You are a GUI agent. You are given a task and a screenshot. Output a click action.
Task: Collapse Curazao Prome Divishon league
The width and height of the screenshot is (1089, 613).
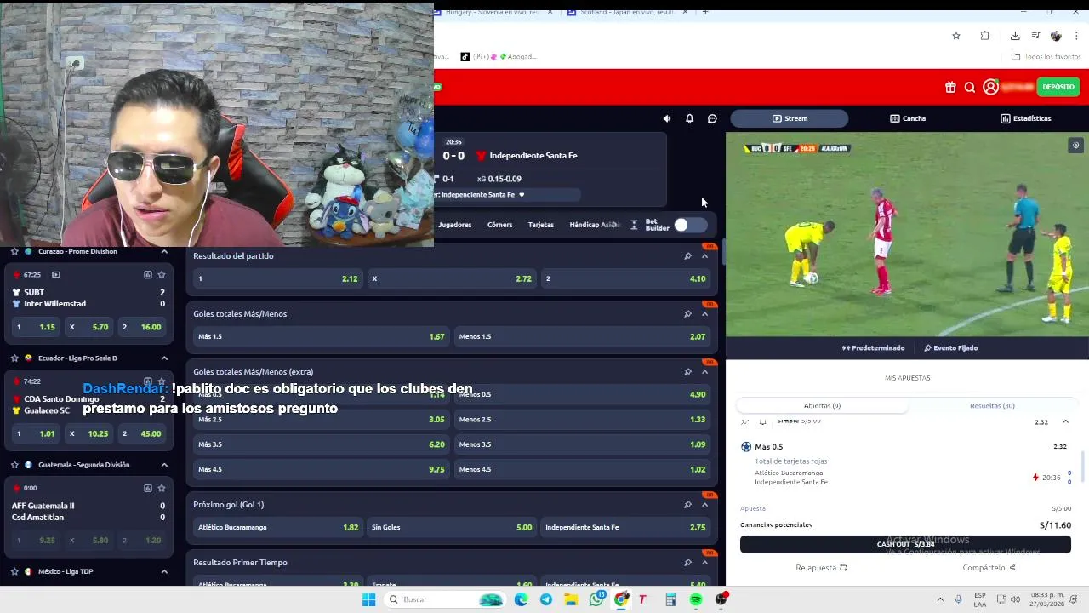[x=164, y=251]
